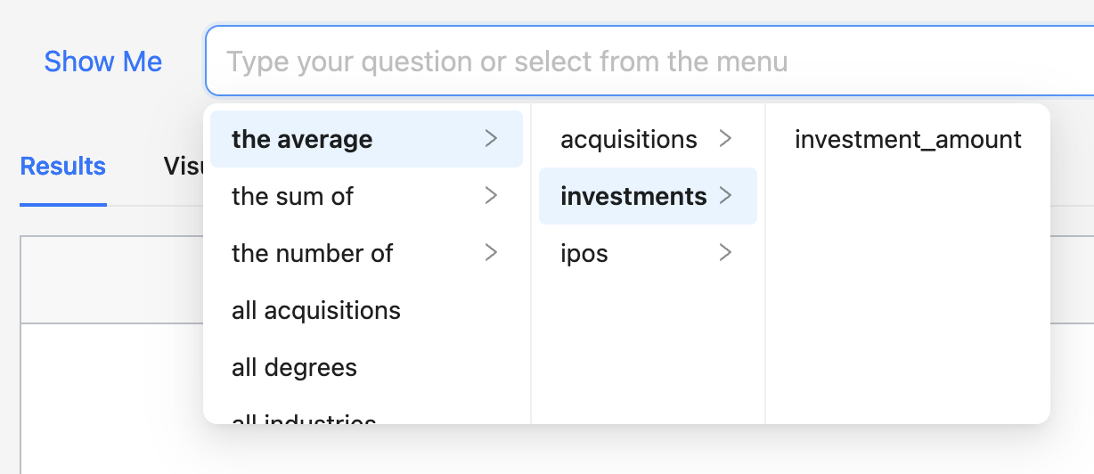Select "the average" menu option

pos(302,139)
